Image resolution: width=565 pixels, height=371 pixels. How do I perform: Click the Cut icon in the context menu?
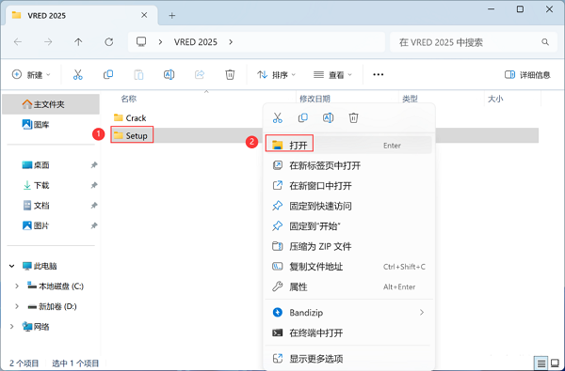[278, 118]
